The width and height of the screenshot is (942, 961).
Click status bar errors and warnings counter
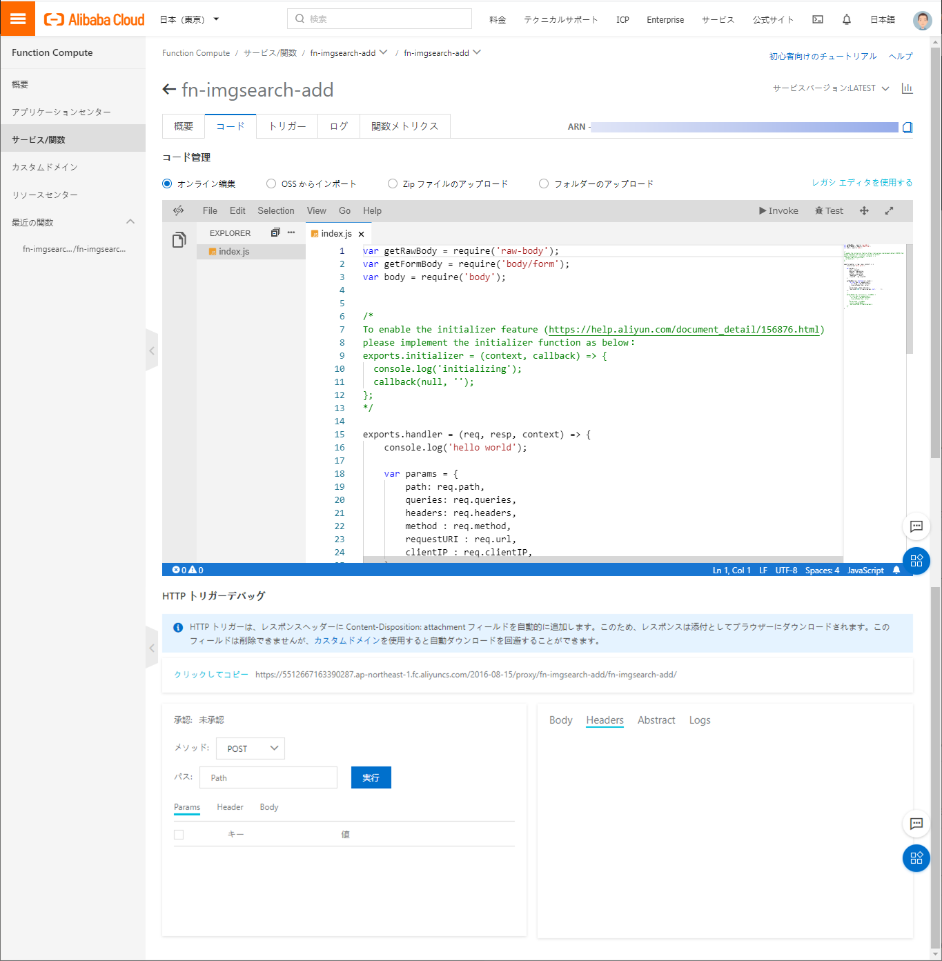coord(188,570)
